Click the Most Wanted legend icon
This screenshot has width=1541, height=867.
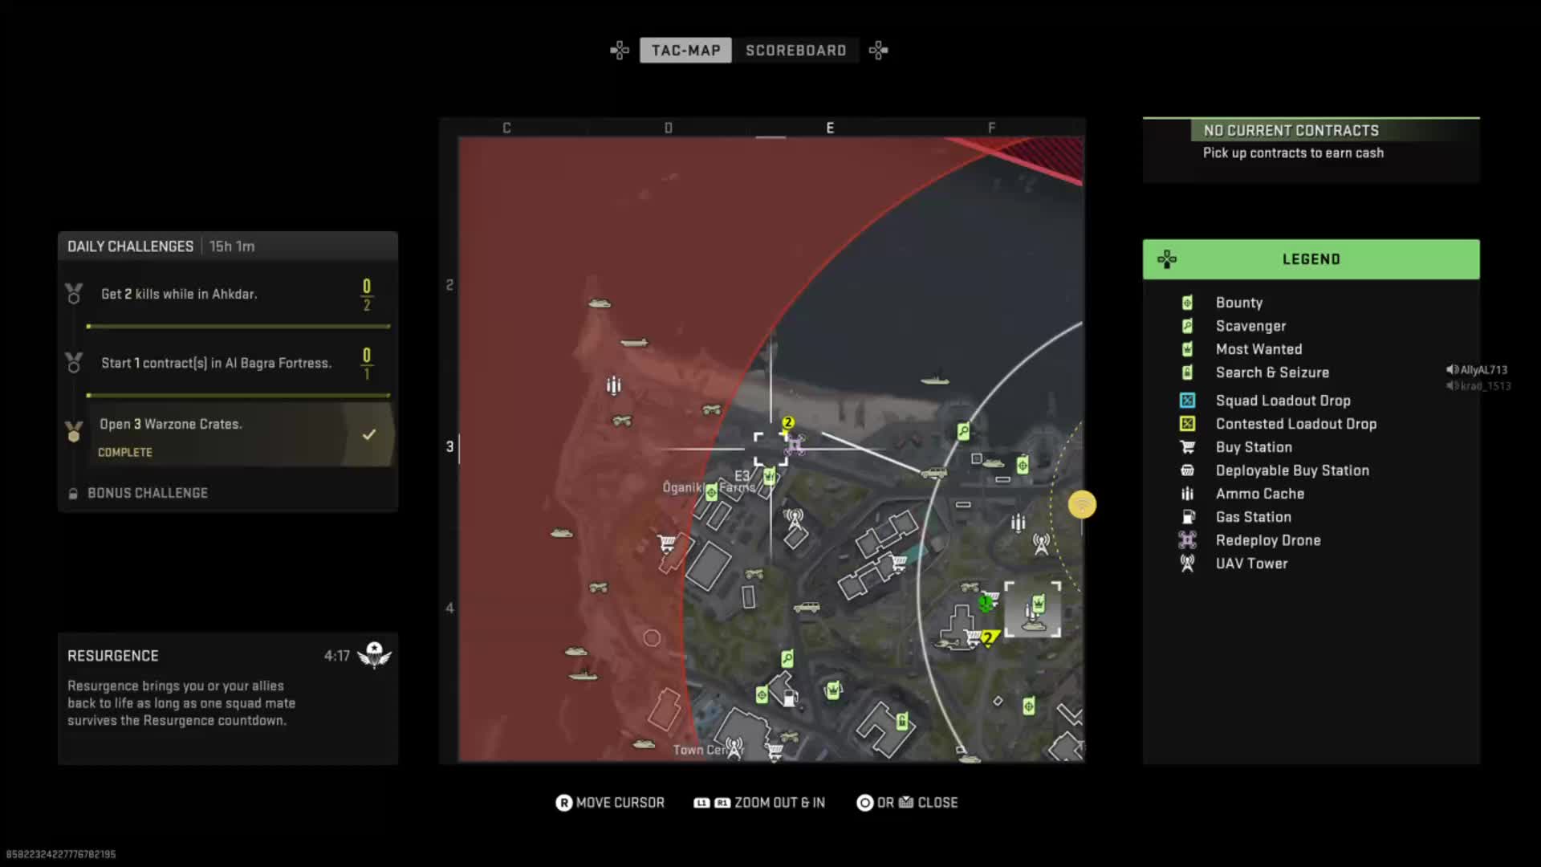click(x=1187, y=349)
